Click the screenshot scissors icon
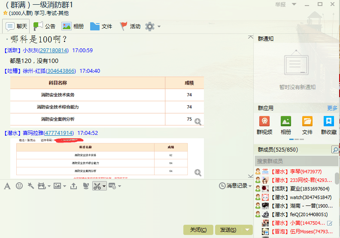The height and width of the screenshot is (238, 340). click(x=97, y=186)
